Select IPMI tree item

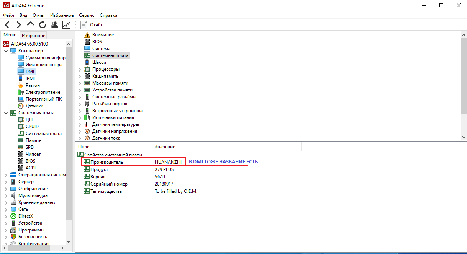[x=30, y=78]
